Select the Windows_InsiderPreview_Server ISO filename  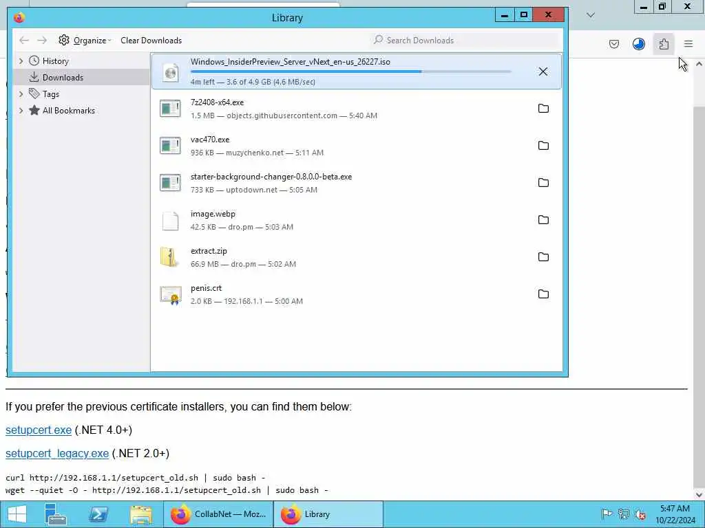(291, 62)
